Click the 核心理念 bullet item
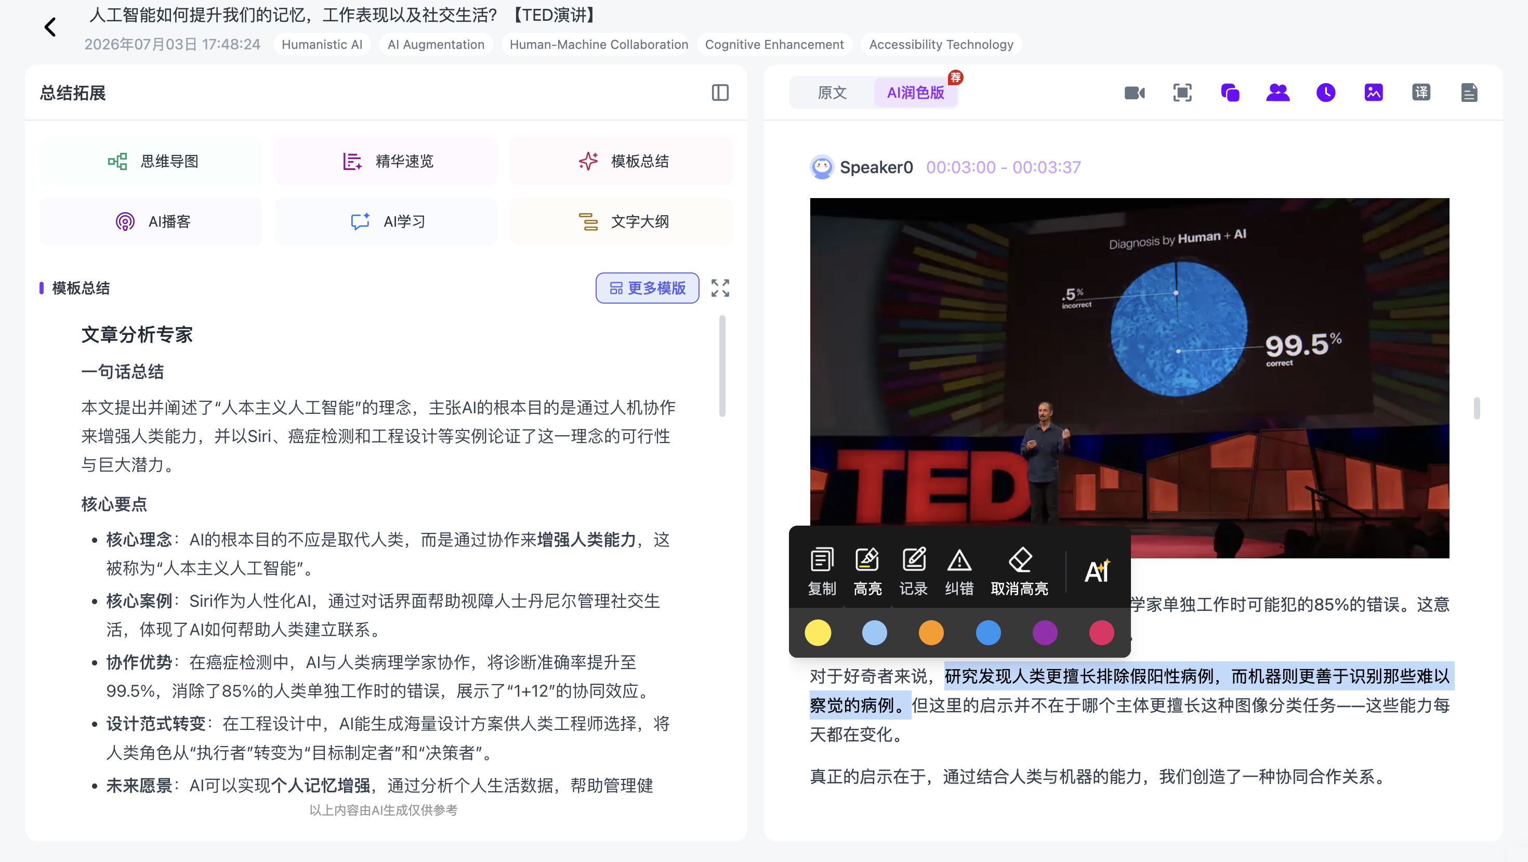1528x862 pixels. coord(388,554)
